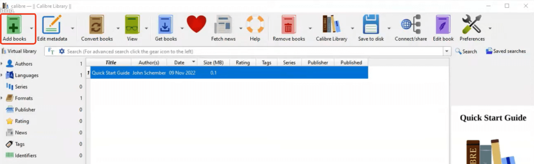
Task: Sort by the Date column header
Action: coord(182,62)
